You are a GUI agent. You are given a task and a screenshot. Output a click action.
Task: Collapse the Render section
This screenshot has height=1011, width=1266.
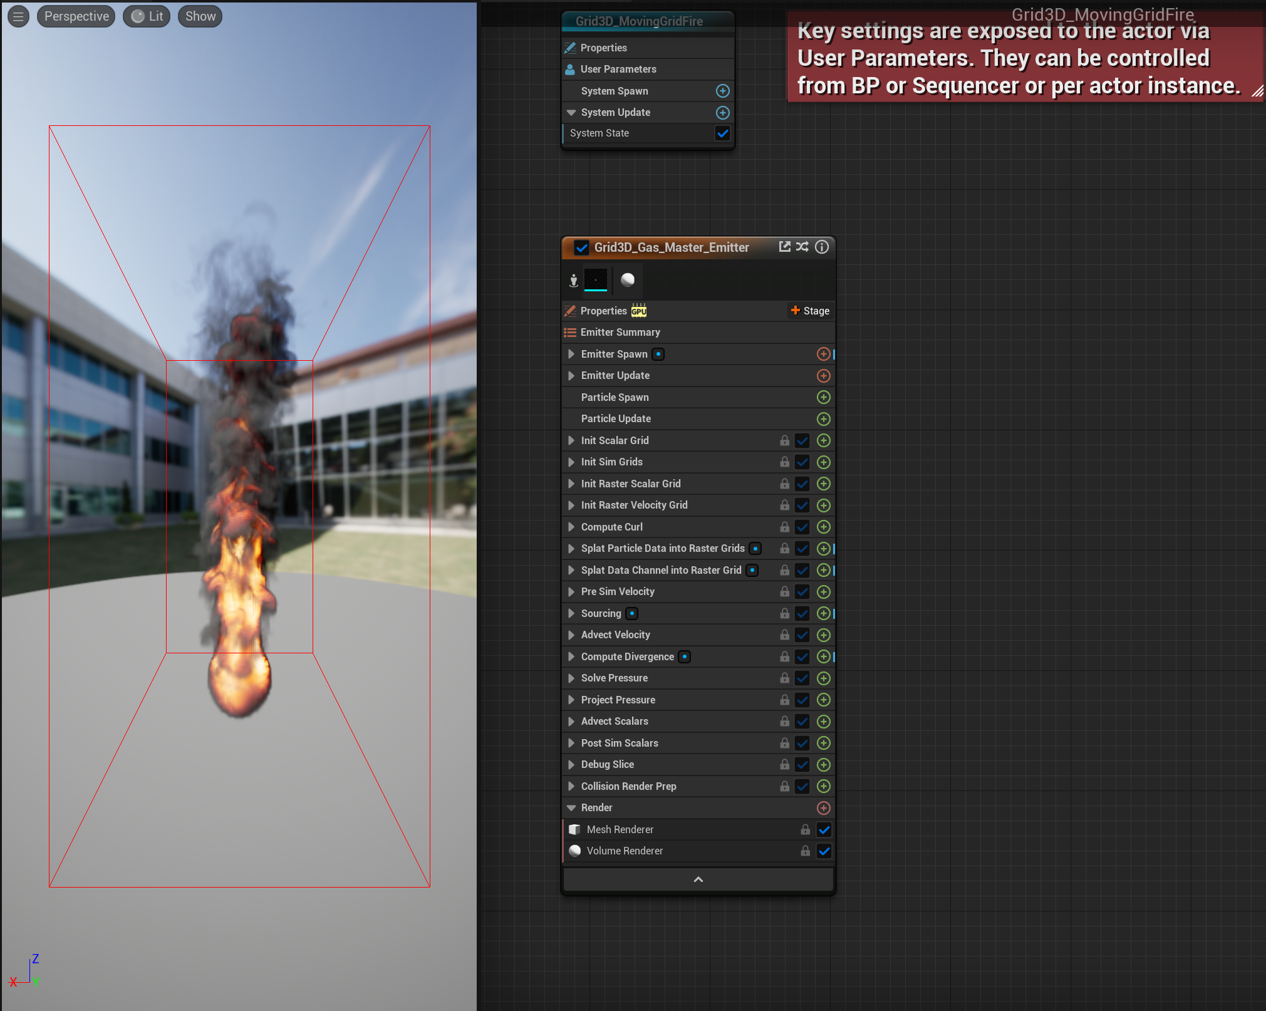point(571,808)
